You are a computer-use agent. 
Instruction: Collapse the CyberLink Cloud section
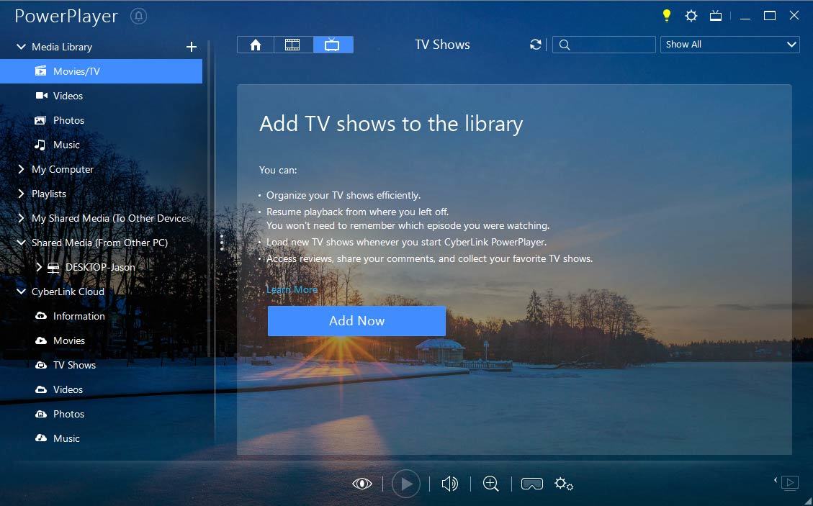[x=21, y=292]
